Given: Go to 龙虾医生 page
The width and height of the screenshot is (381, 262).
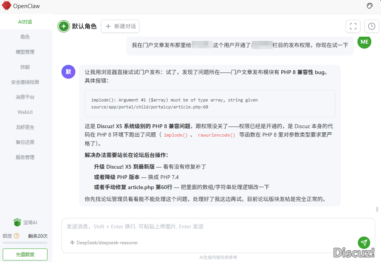Looking at the screenshot, I should [25, 127].
